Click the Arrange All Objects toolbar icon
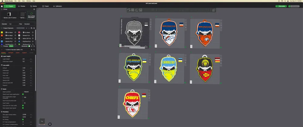This screenshot has height=127, width=303. [x=141, y=10]
